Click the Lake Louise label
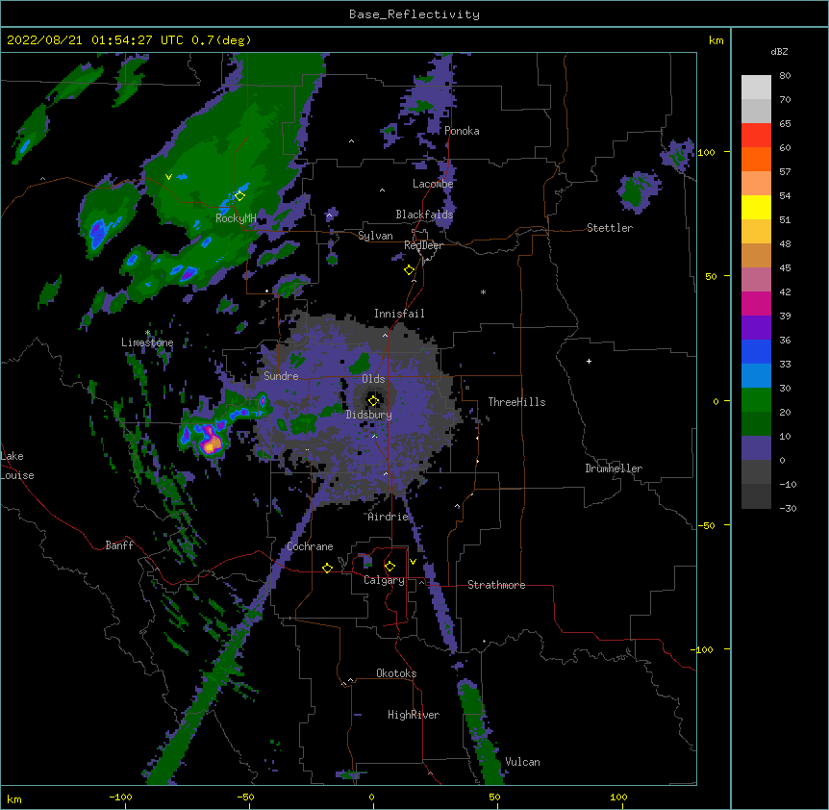The image size is (829, 810). [x=17, y=466]
